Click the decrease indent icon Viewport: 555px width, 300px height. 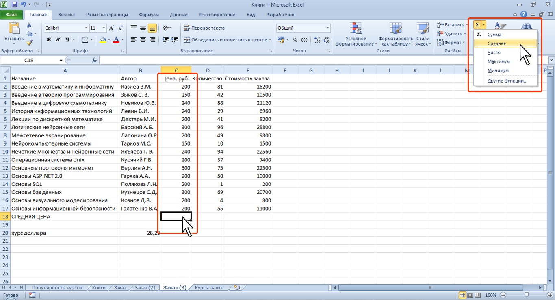[165, 40]
